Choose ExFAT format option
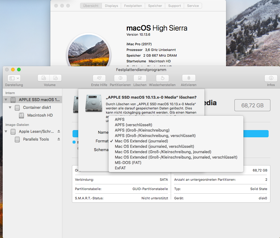 [x=176, y=168]
